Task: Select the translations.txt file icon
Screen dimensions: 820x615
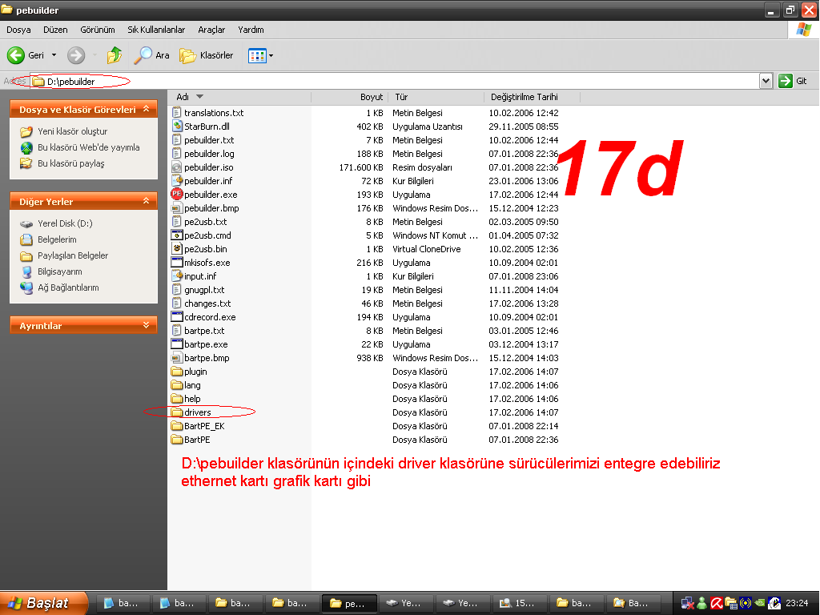Action: click(x=177, y=112)
